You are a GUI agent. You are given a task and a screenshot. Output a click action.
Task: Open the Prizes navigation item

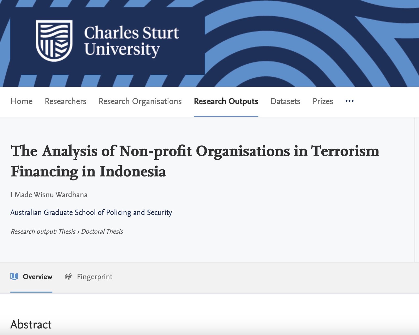tap(323, 101)
